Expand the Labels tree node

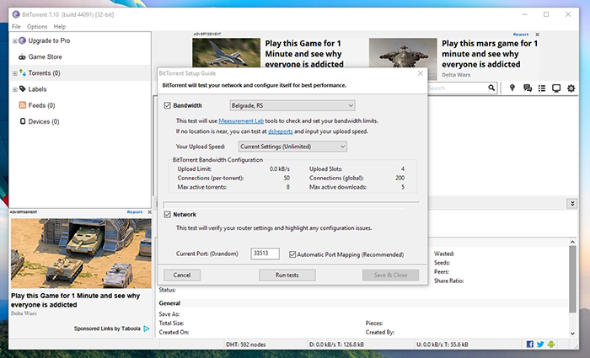[x=14, y=89]
